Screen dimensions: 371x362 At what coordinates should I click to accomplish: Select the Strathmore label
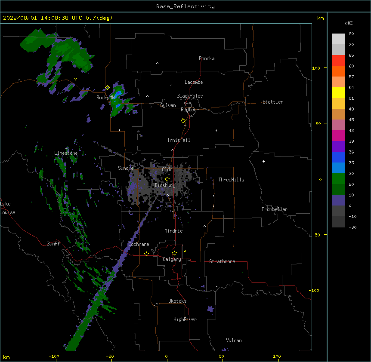coord(222,261)
